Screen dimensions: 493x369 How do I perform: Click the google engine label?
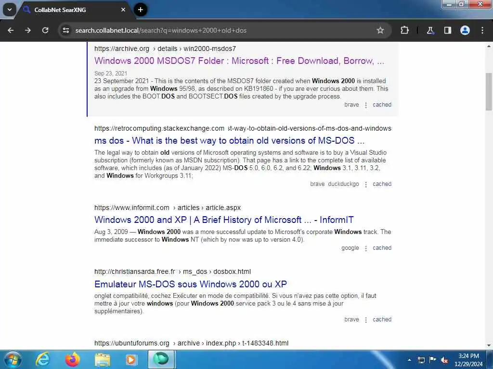point(350,248)
